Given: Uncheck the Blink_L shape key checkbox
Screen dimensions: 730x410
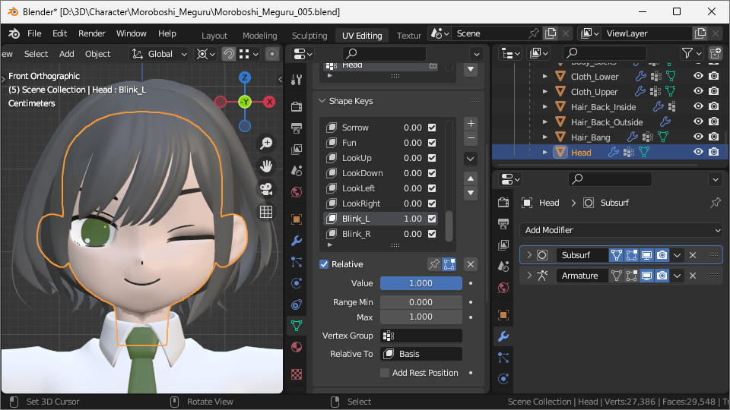Looking at the screenshot, I should [x=432, y=219].
